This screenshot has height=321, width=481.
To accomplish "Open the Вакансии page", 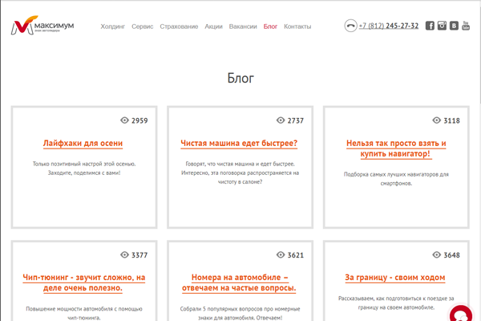I will point(243,26).
